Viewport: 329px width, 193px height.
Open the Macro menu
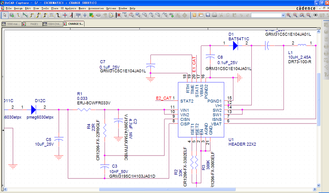coord(82,8)
